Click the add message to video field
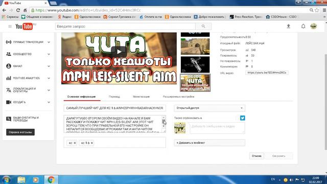The height and width of the screenshot is (184, 327). [x=217, y=128]
